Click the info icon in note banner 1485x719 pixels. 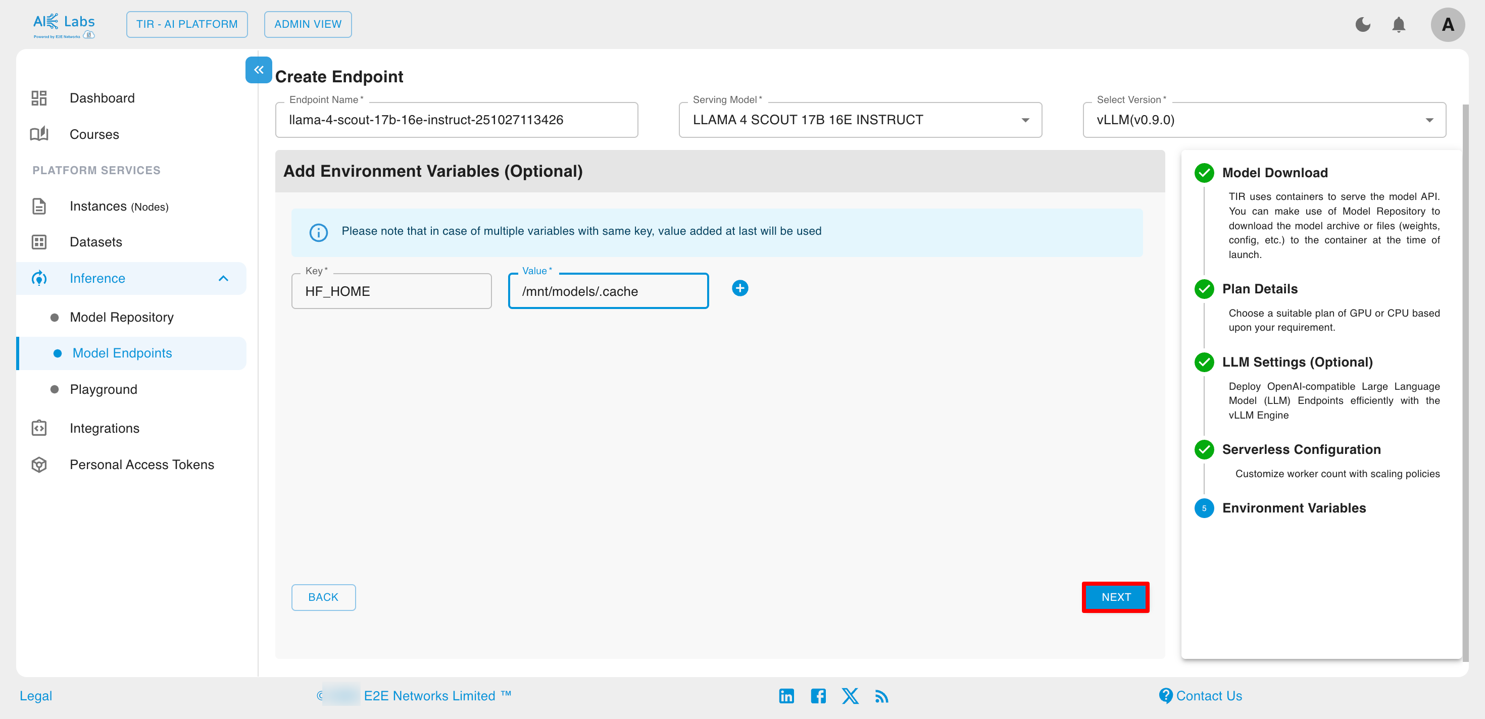(318, 232)
